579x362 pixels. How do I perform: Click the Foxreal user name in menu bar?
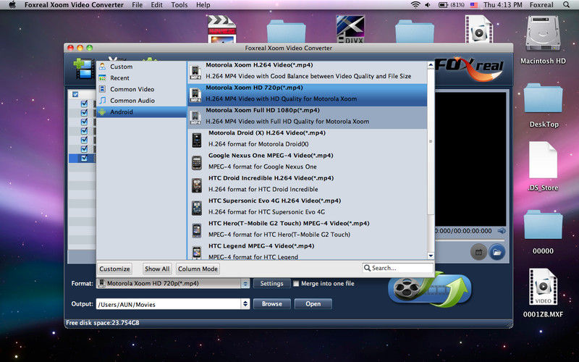(541, 5)
